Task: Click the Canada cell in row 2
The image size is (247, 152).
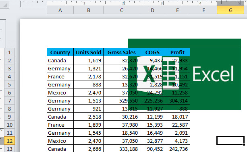Action: point(60,60)
